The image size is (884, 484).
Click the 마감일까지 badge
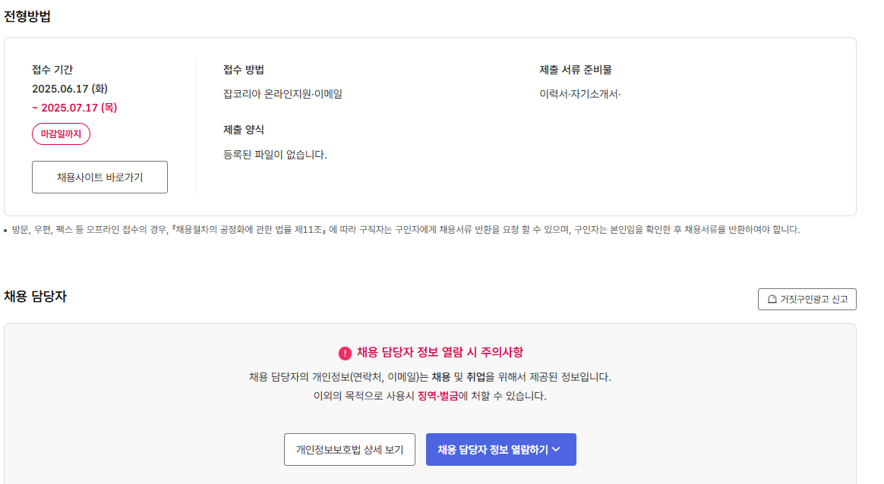pos(61,134)
